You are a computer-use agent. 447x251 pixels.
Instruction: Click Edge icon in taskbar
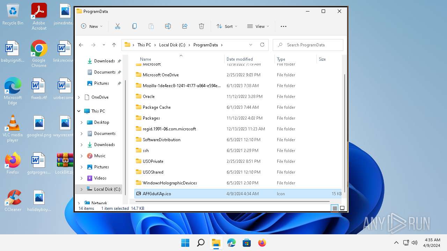(231, 243)
